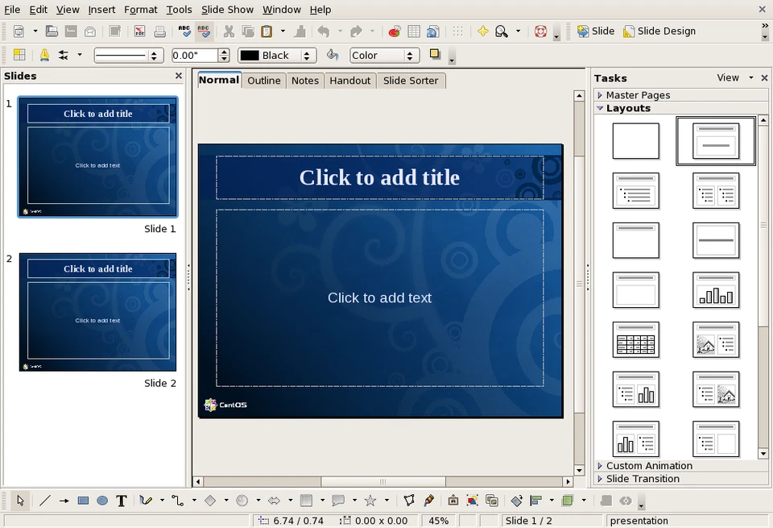Open the Slide Show menu
The width and height of the screenshot is (773, 528).
click(x=227, y=10)
